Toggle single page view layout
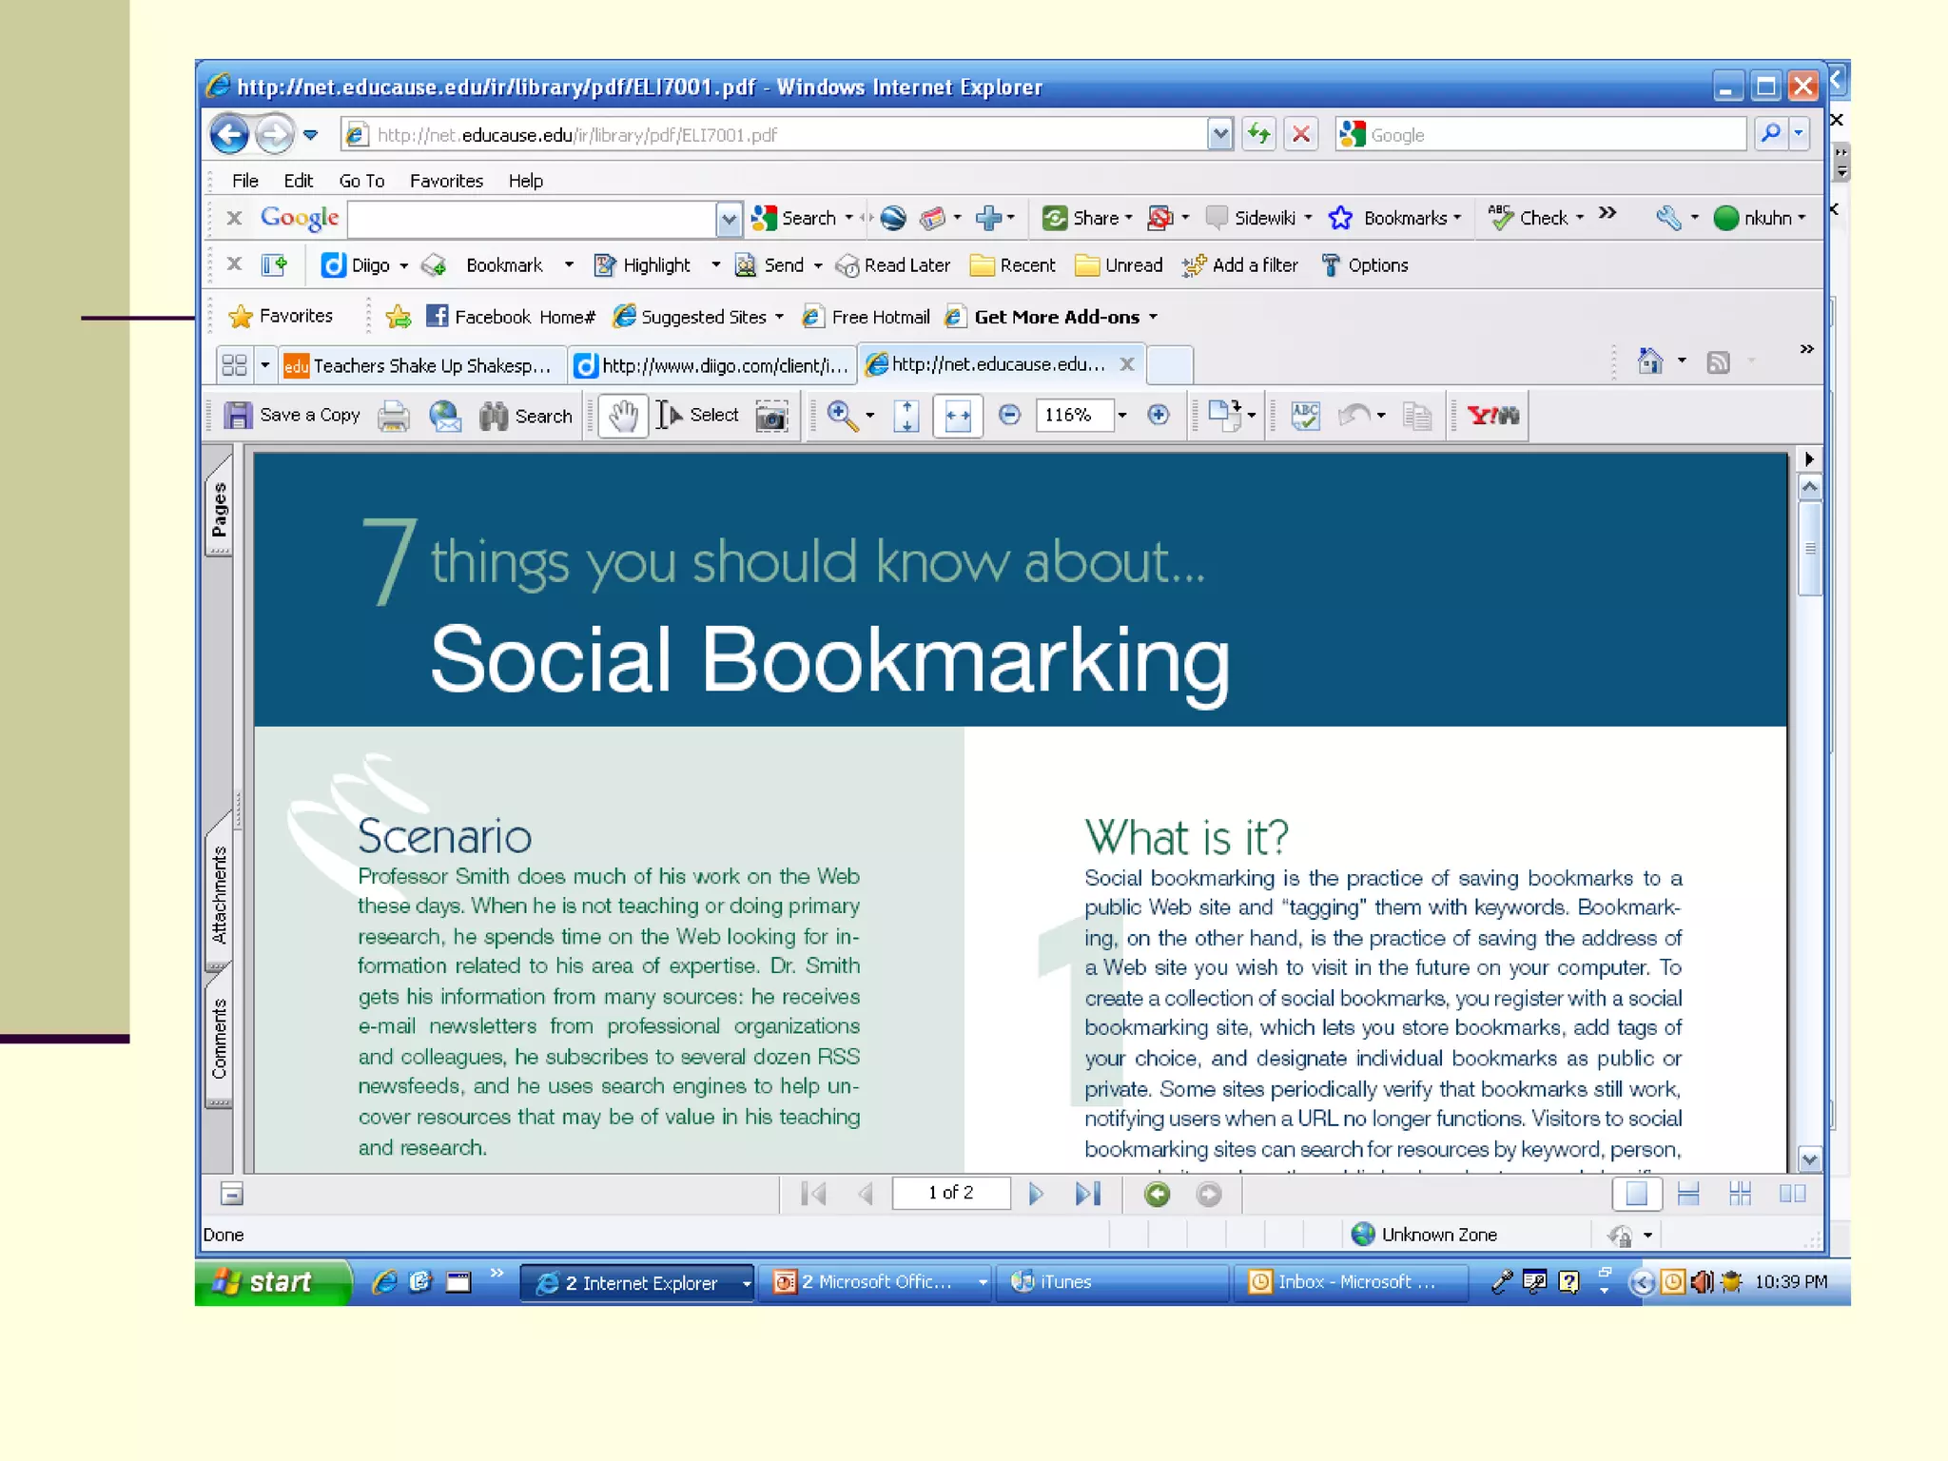This screenshot has height=1461, width=1948. [1636, 1193]
